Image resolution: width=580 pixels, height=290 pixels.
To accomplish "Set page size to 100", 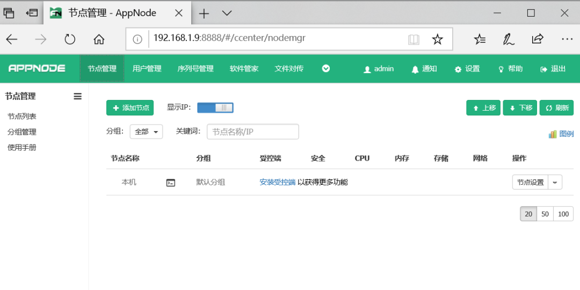I will 563,214.
